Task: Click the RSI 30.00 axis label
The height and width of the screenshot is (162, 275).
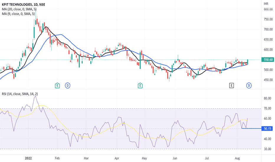Action: point(267,149)
